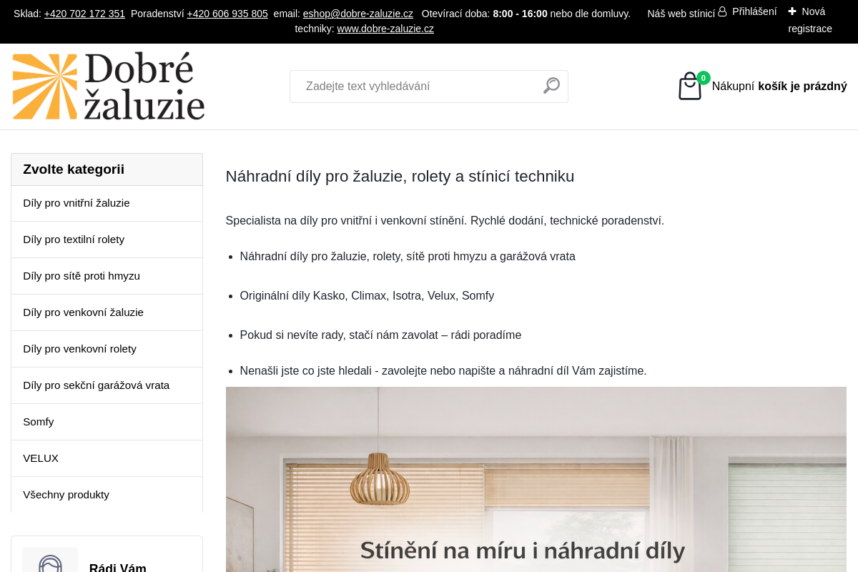
Task: Call the sklad number +420 702 172 351
Action: [84, 14]
